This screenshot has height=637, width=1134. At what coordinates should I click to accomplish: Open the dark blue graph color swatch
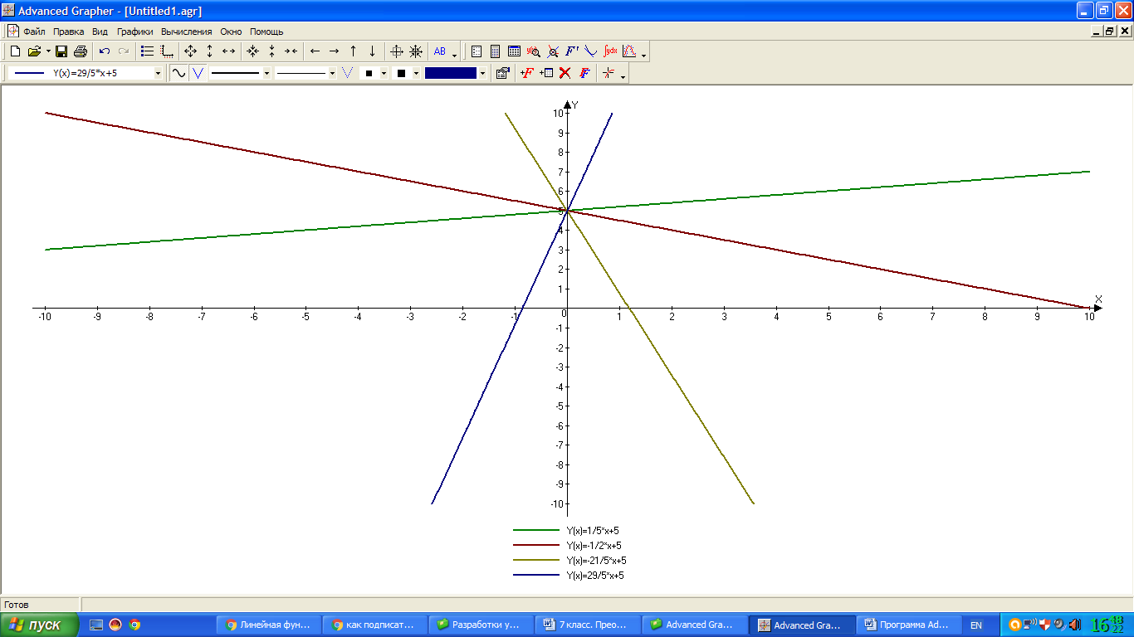[x=451, y=73]
